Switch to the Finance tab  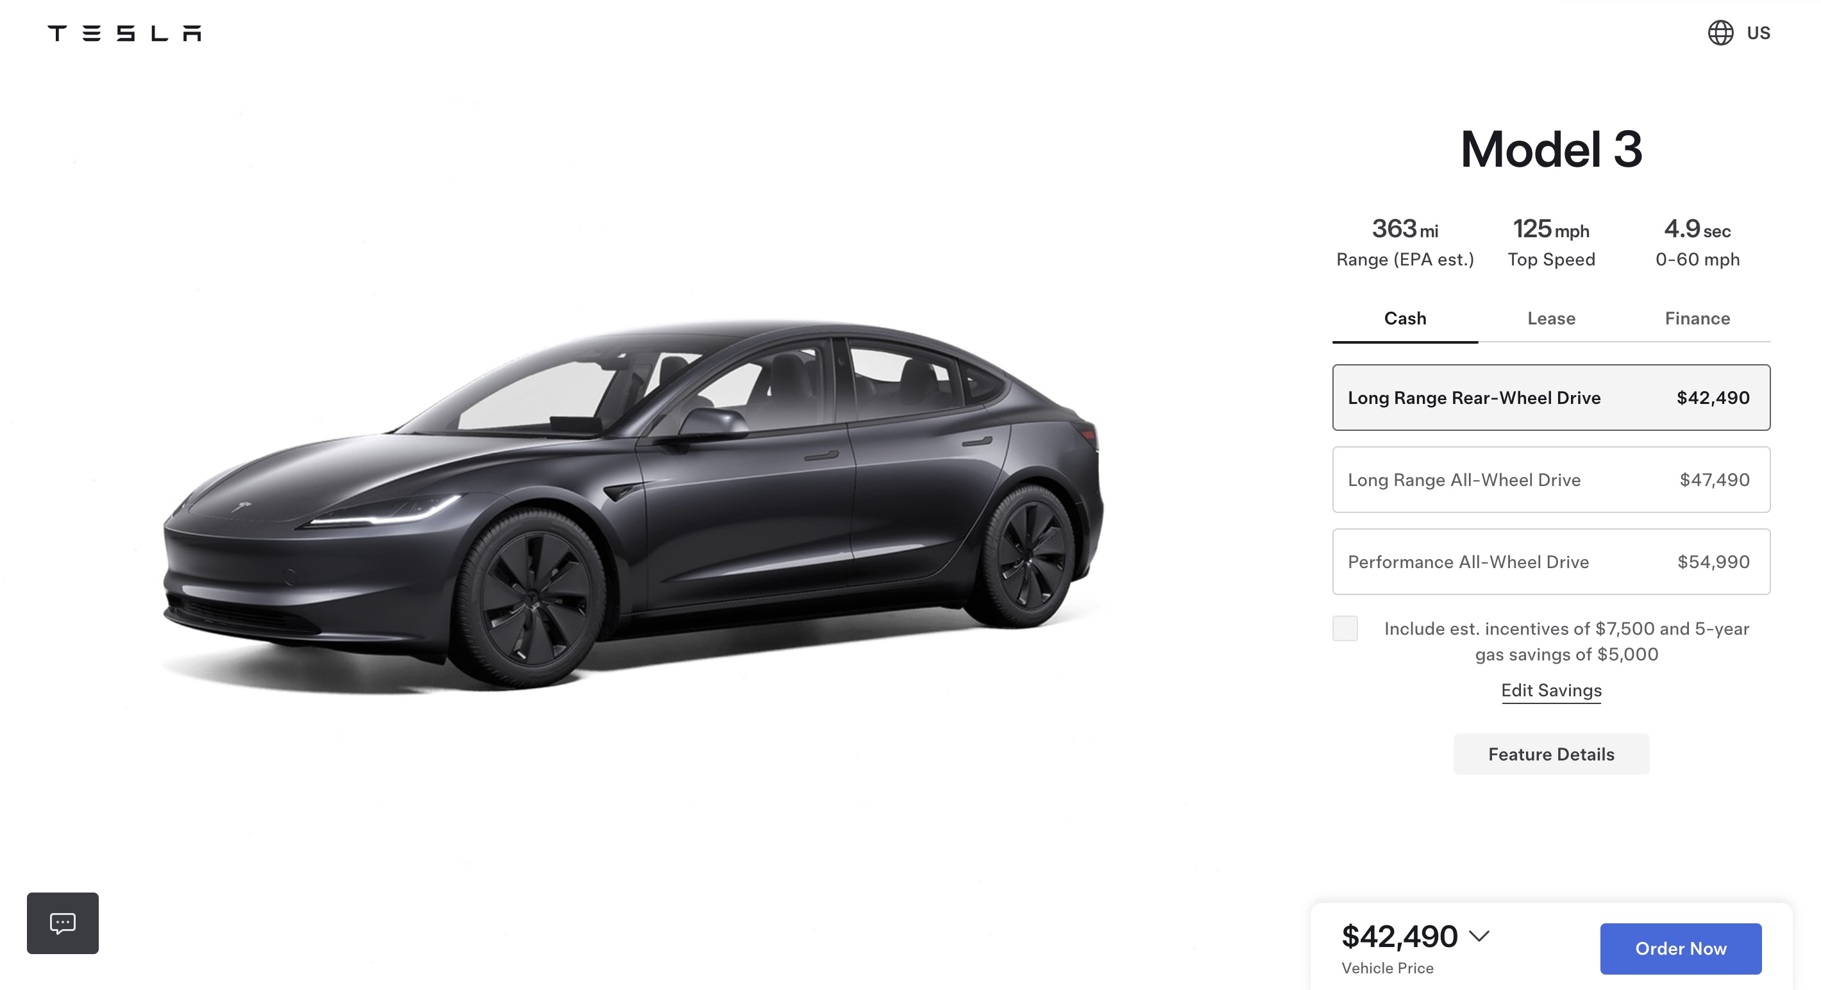click(1697, 318)
